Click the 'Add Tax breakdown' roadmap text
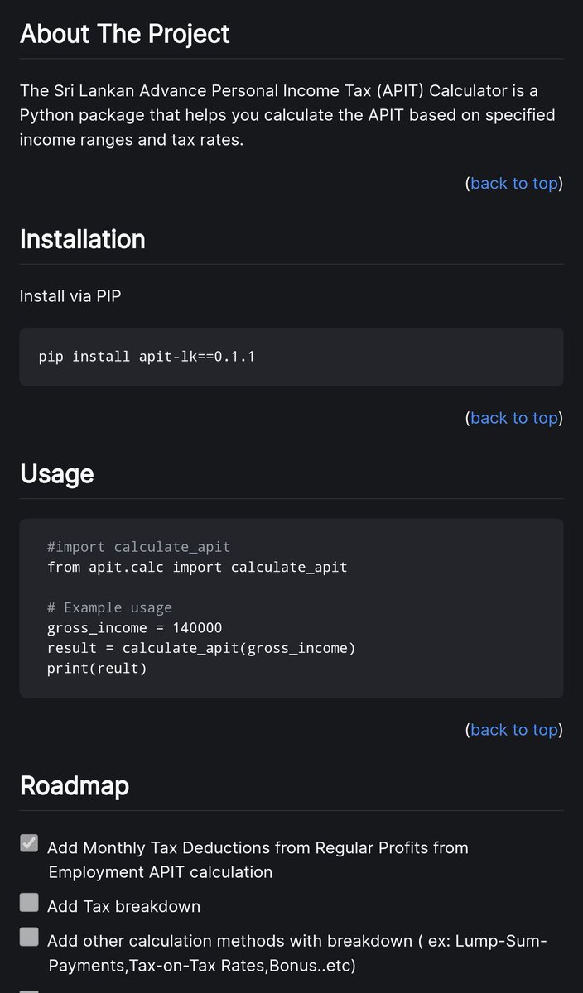Screen dimensions: 583x993 pos(124,906)
